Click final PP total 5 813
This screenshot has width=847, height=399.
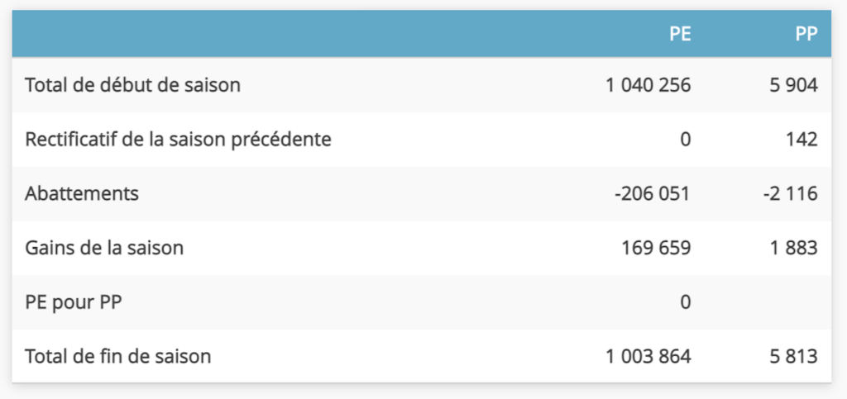tap(794, 356)
